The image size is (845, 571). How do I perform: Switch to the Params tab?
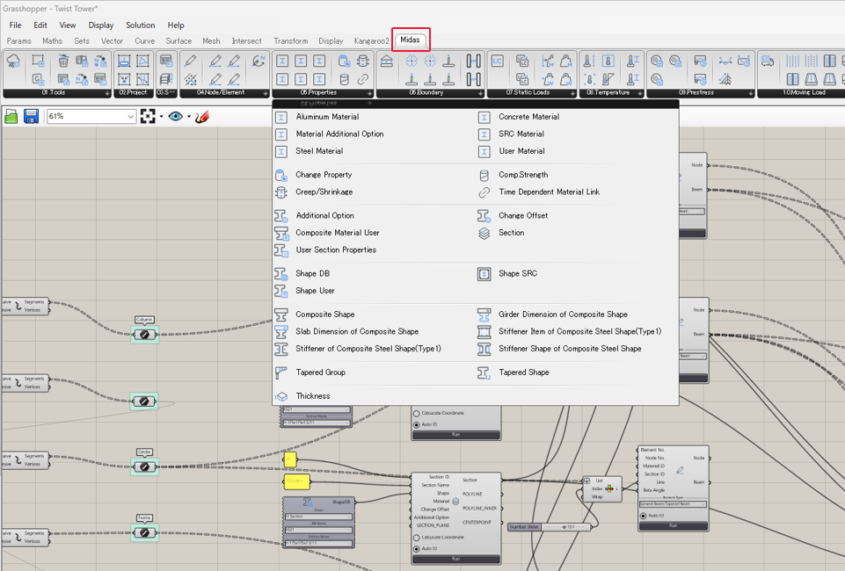point(18,41)
